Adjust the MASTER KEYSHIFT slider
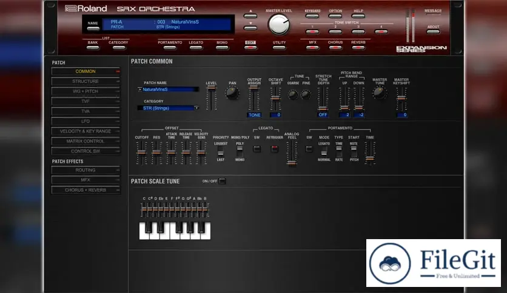The height and width of the screenshot is (293, 507). 401,99
